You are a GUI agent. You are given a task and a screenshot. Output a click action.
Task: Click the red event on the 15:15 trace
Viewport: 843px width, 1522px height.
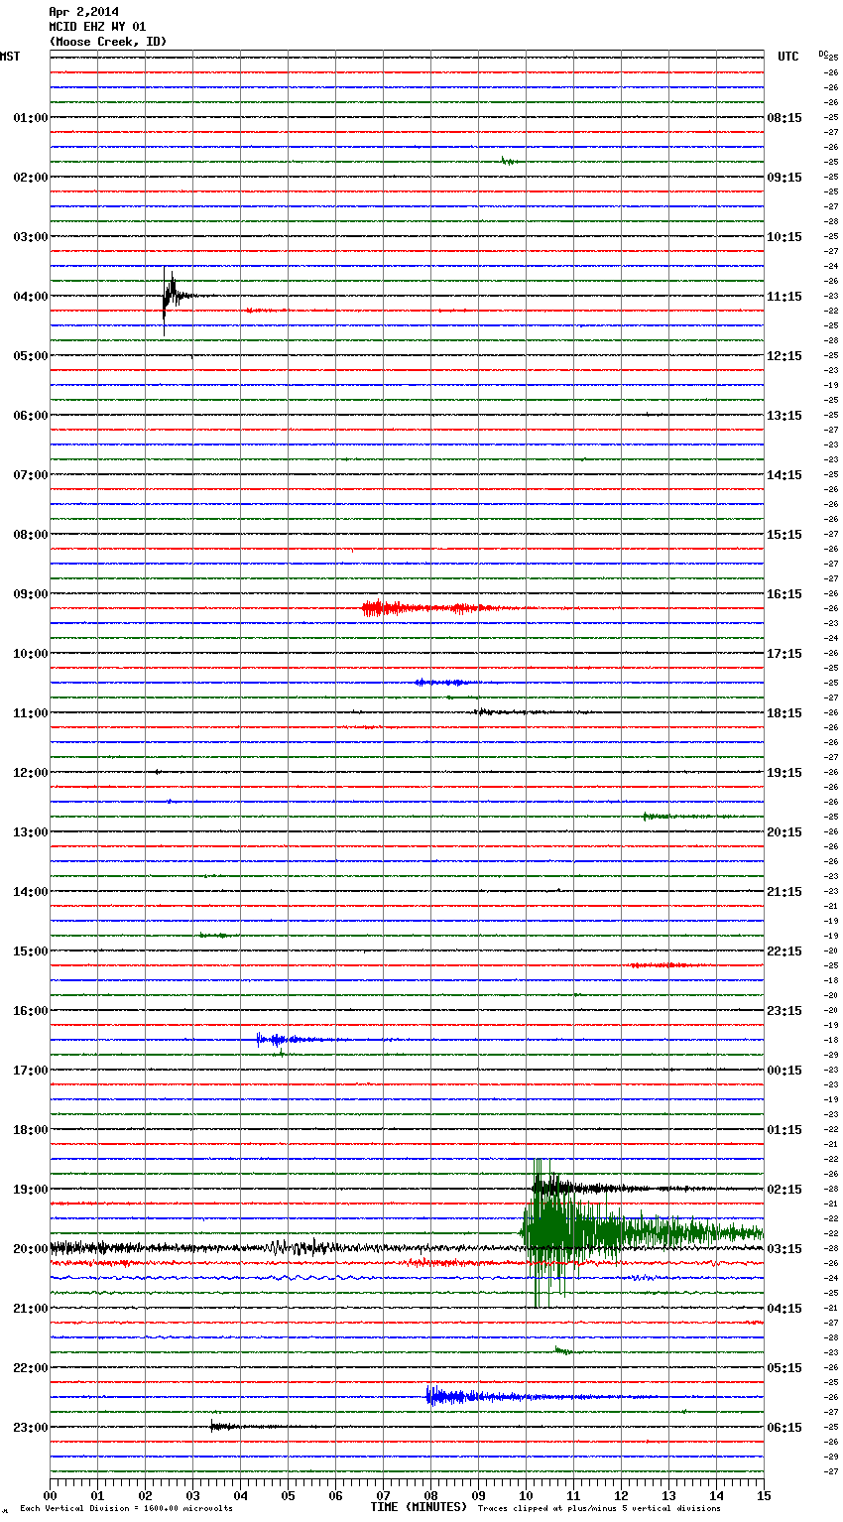click(669, 965)
